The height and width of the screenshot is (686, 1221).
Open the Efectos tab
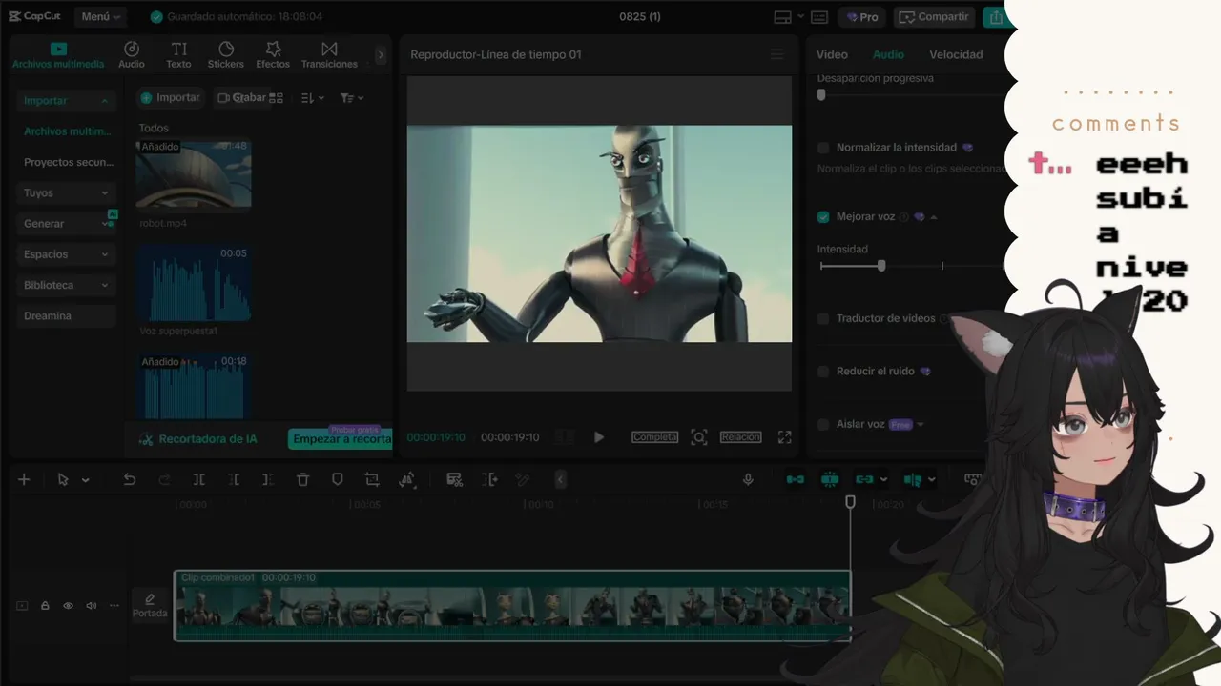pos(273,55)
